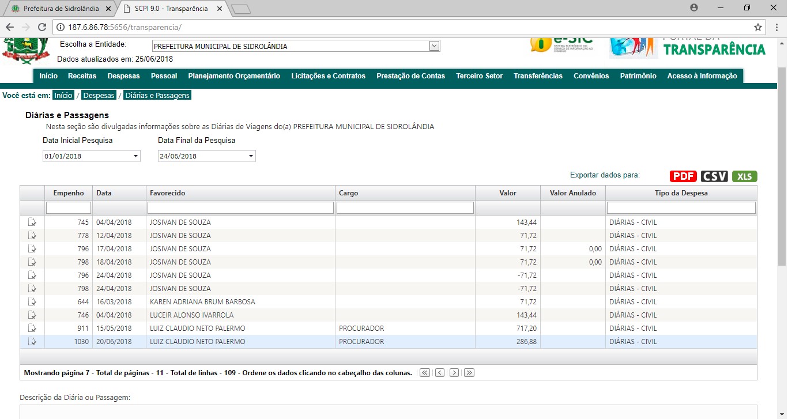Click the Portal da Transparência logo
The width and height of the screenshot is (788, 419).
tap(688, 48)
